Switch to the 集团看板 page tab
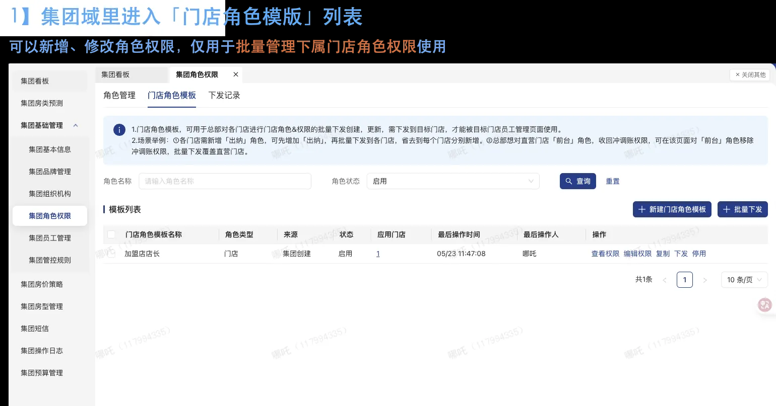 tap(132, 74)
